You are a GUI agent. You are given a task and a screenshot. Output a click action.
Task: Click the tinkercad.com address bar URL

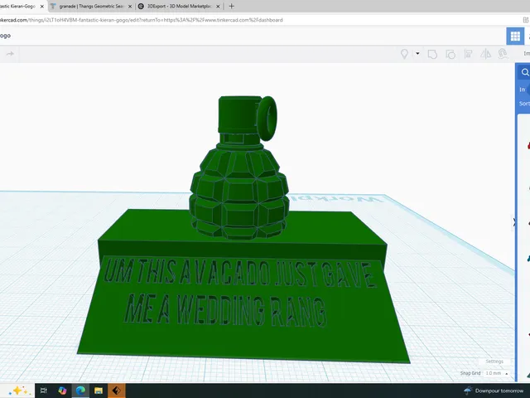tap(142, 20)
